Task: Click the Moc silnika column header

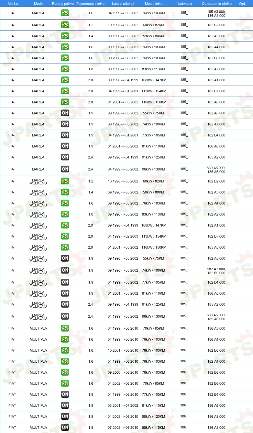Action: coord(154,4)
